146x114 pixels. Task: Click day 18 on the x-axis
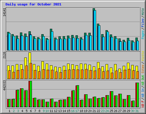coord(81,111)
